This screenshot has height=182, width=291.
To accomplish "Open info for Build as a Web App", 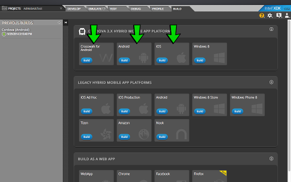I will pyautogui.click(x=271, y=158).
